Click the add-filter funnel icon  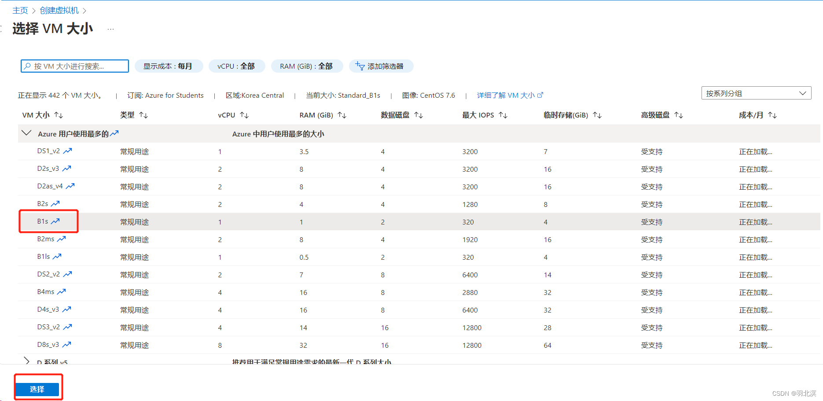click(360, 66)
